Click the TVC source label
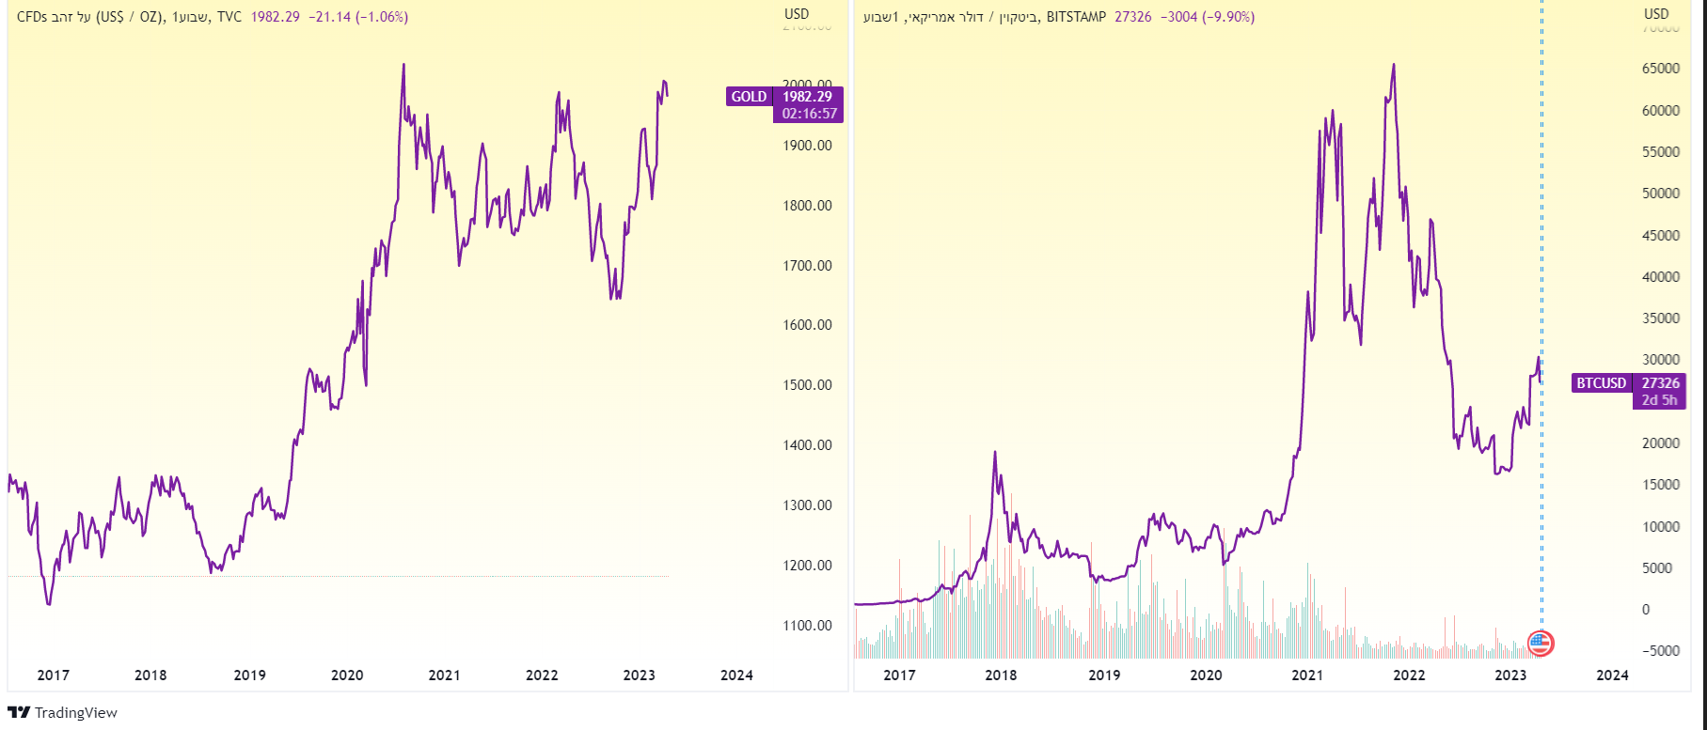Screen dimensions: 1707x730 click(x=229, y=17)
